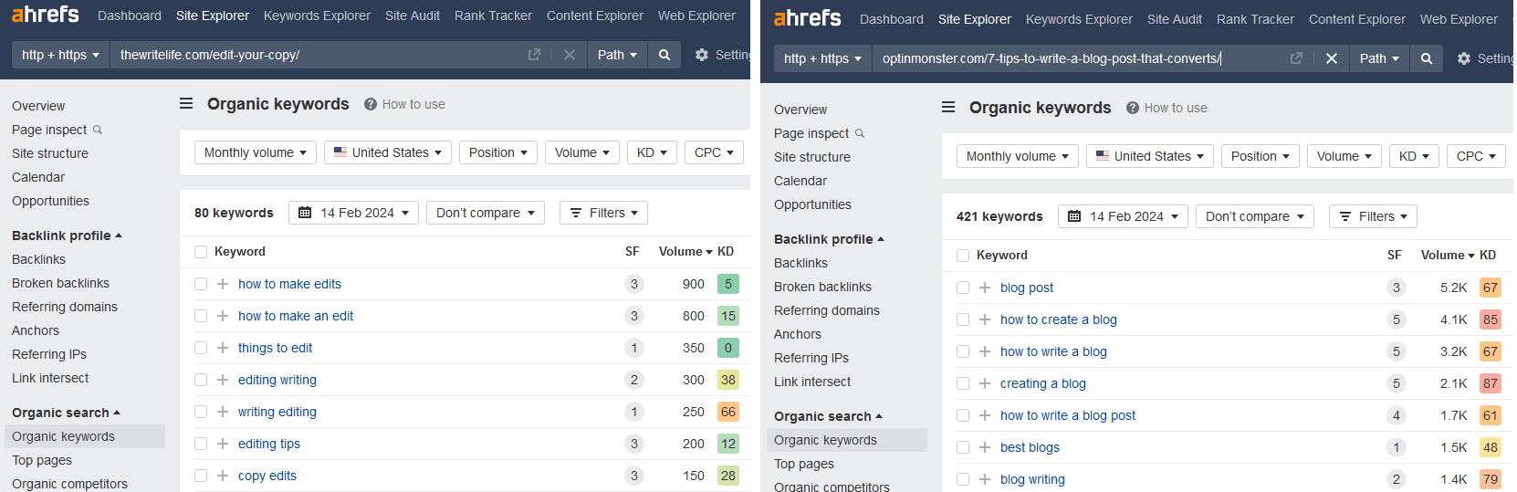1517x492 pixels.
Task: Open Top pages in right sidebar
Action: [804, 464]
